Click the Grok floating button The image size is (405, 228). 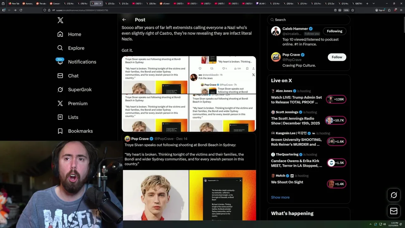tap(394, 195)
